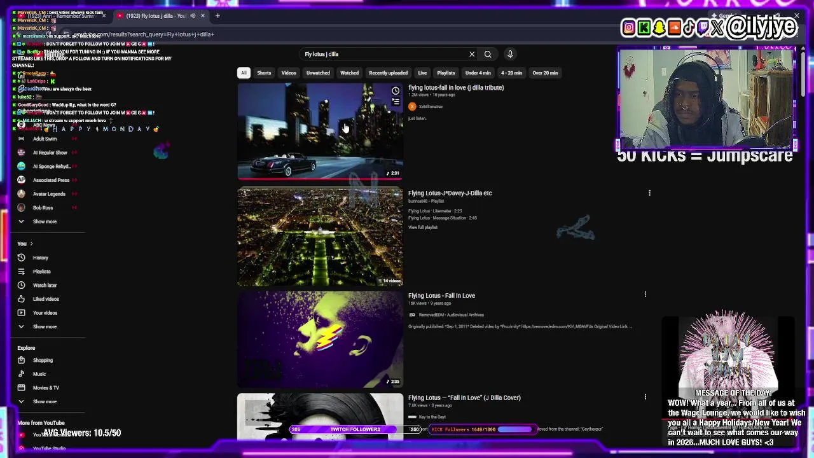
Task: Open Adult Swim subscription channel
Action: click(45, 139)
